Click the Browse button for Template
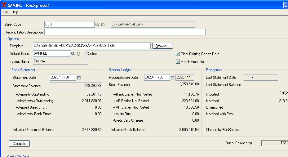This screenshot has width=288, height=157. pos(162,46)
